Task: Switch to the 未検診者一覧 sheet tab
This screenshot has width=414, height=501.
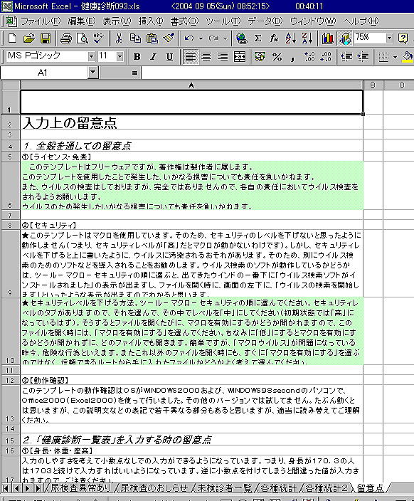Action: [225, 488]
